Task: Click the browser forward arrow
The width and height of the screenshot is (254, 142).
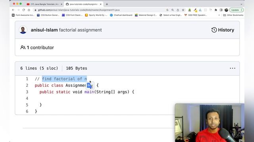Action: tap(19, 10)
